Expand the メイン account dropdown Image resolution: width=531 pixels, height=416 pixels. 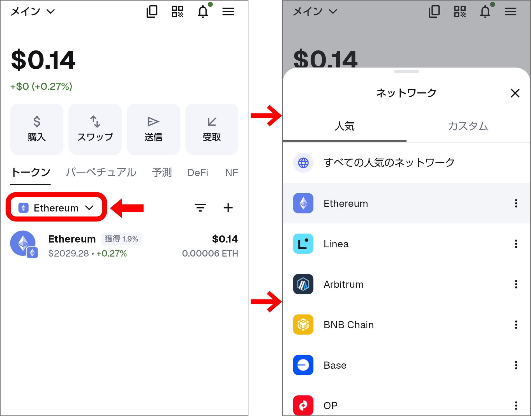click(32, 11)
